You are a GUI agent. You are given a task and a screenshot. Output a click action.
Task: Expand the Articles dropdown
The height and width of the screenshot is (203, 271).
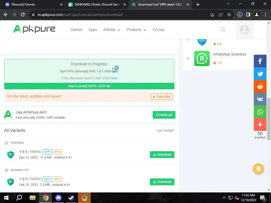[111, 30]
